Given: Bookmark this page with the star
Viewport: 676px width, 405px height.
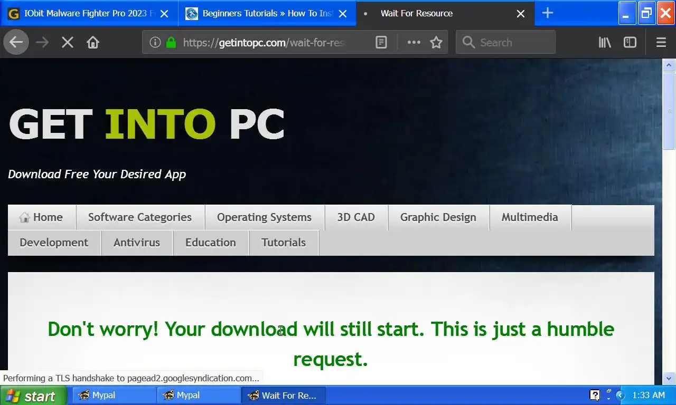Looking at the screenshot, I should [x=436, y=42].
